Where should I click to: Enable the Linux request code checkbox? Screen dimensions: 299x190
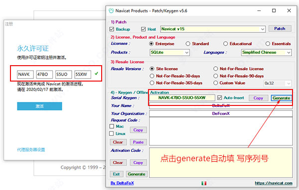point(112,133)
